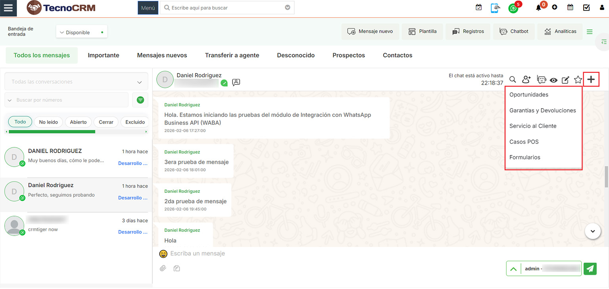Click the add contact icon in chat header
The width and height of the screenshot is (609, 289).
point(526,80)
